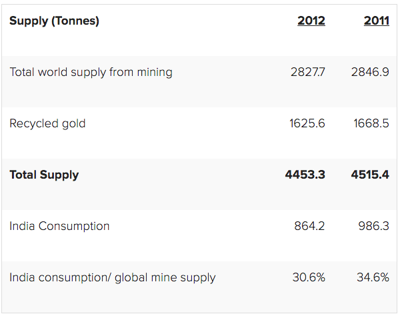The image size is (400, 316).
Task: Click the total supply figure 4453.3
Action: 305,175
